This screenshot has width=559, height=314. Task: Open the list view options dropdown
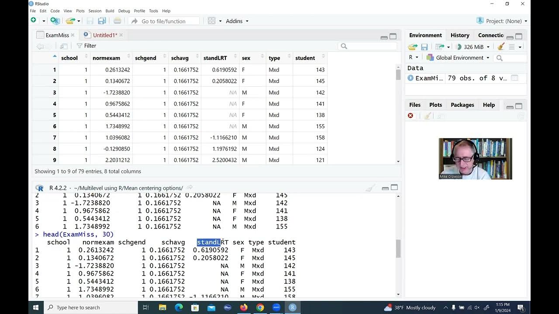(x=515, y=47)
